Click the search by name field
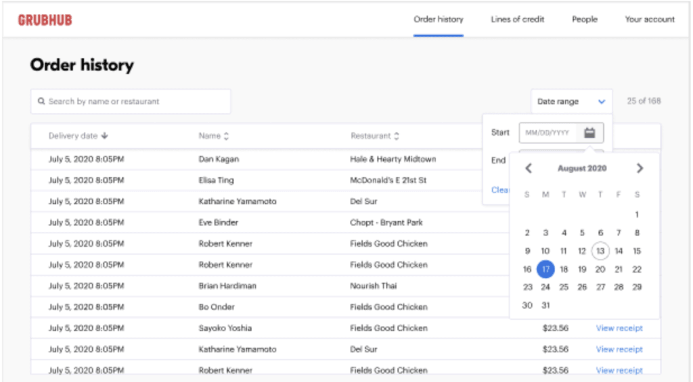The height and width of the screenshot is (382, 693). click(131, 101)
